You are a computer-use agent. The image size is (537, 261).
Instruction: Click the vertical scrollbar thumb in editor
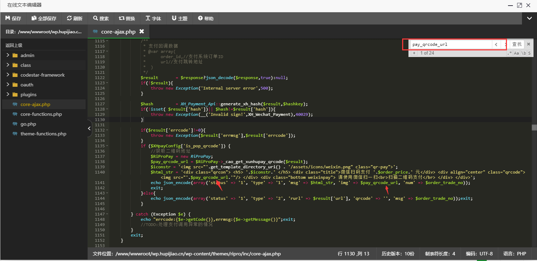(x=534, y=128)
